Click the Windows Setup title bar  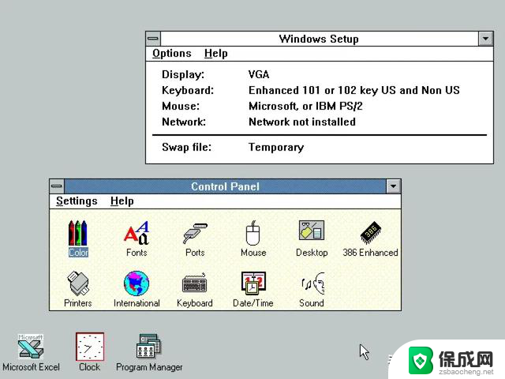click(319, 39)
